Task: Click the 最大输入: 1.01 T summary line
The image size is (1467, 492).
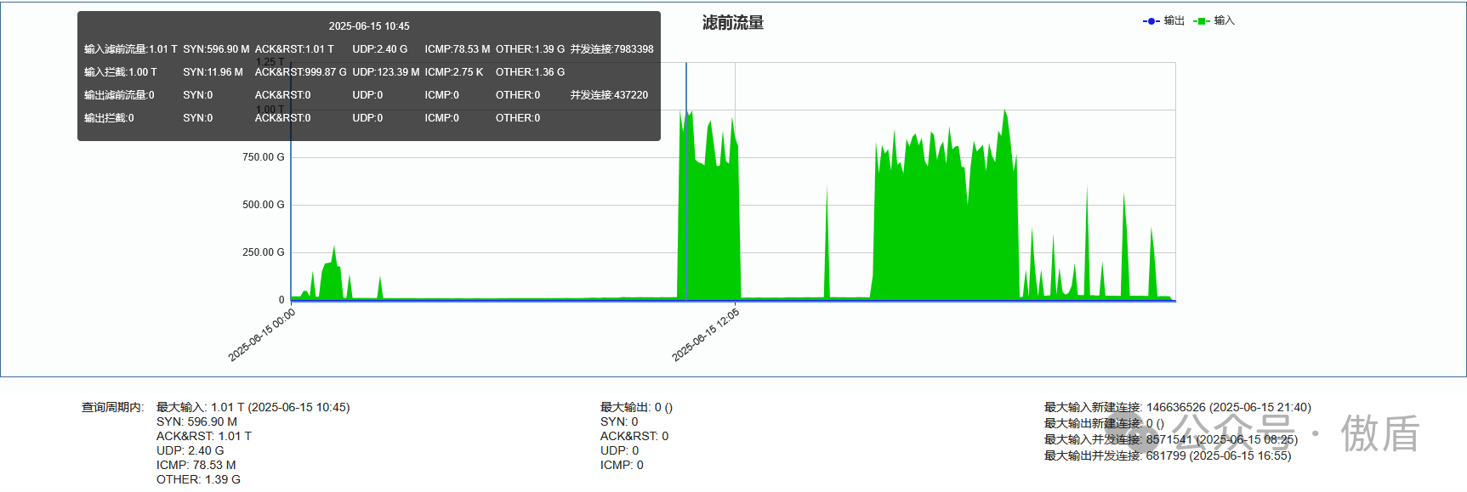Action: click(x=253, y=407)
